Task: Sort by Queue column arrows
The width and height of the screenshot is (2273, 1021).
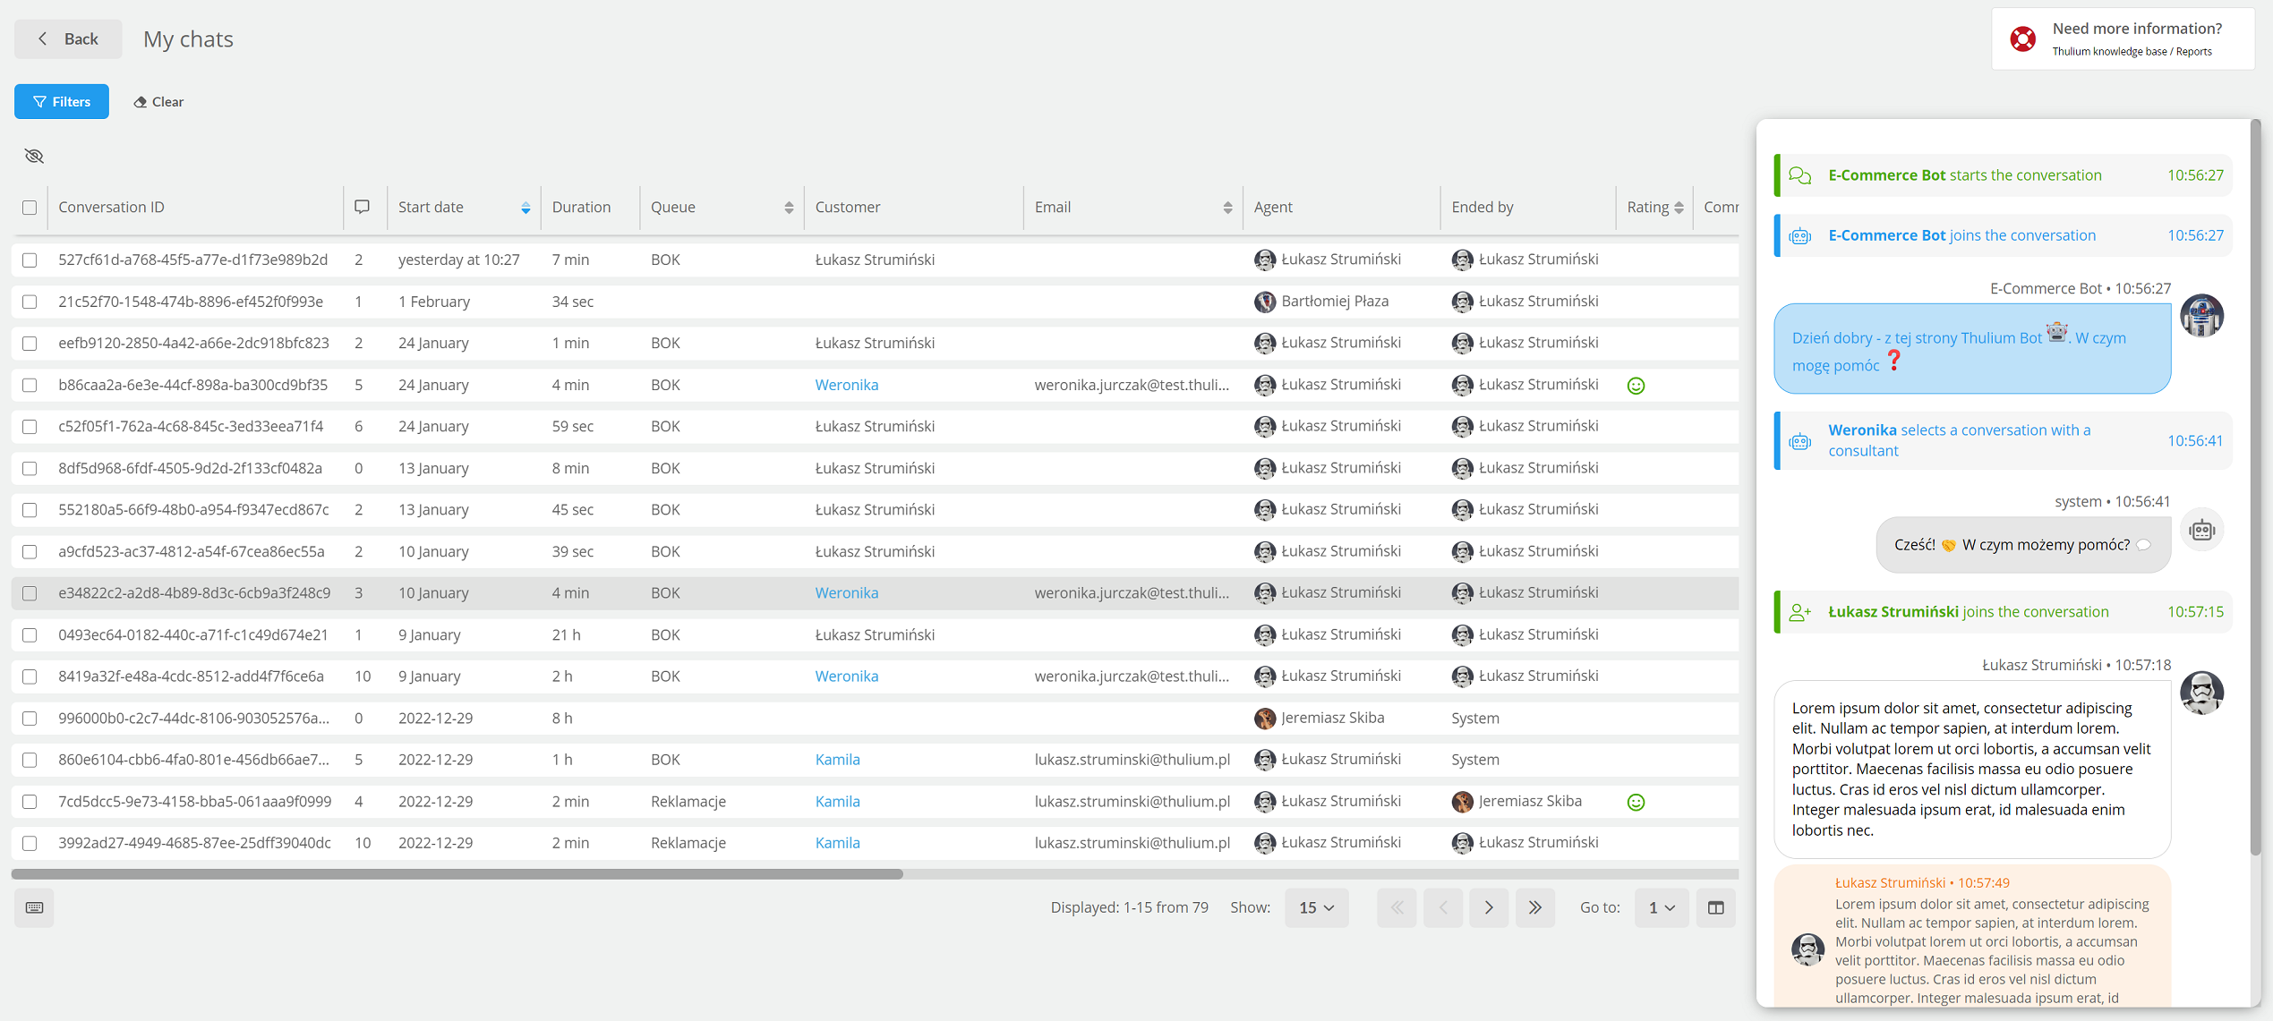Action: coord(789,208)
